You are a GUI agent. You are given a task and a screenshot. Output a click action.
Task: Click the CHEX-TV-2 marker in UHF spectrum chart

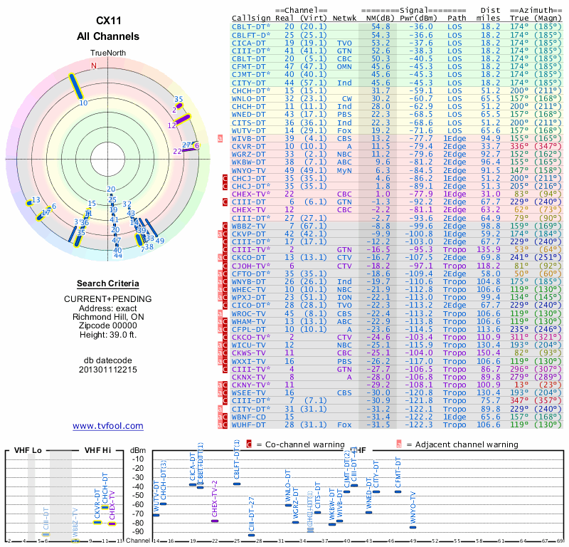215,521
